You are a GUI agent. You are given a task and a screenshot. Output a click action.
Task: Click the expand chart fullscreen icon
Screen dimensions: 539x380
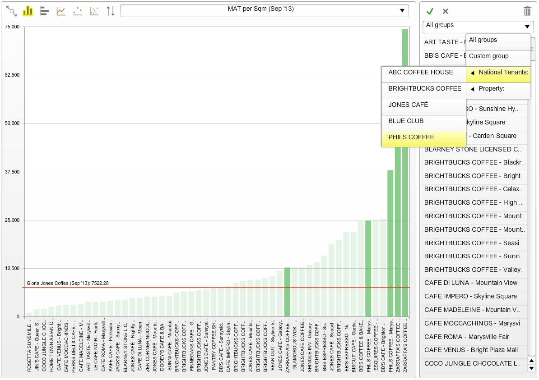pos(12,11)
